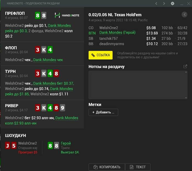Open Dank.Mondes (Герой) player in the seat list
Screen dimensions: 192x171
pos(117,33)
